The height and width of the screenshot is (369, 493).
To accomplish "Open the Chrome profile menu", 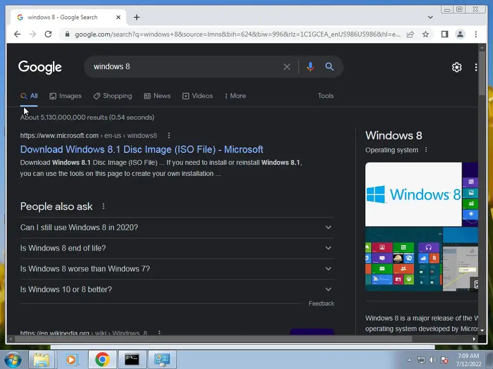I will point(460,34).
